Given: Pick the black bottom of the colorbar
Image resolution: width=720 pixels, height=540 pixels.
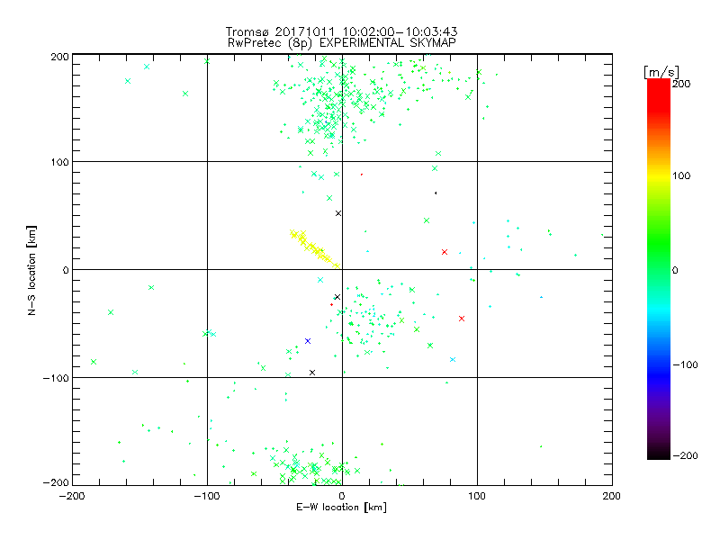Looking at the screenshot, I should [659, 453].
